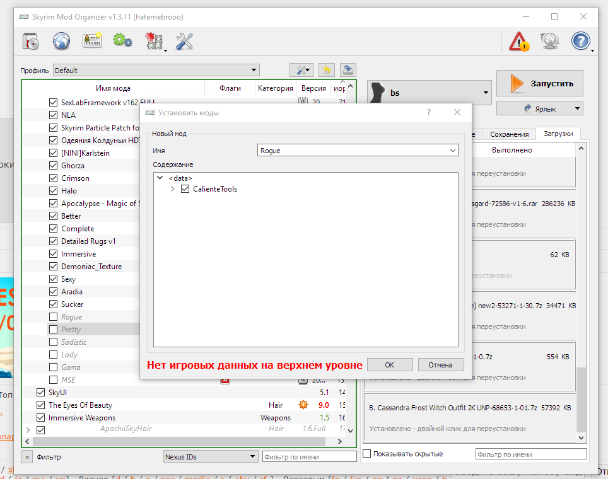Click the downloads Фильтр по имени field
Viewport: 608px width, 479px height.
point(531,454)
